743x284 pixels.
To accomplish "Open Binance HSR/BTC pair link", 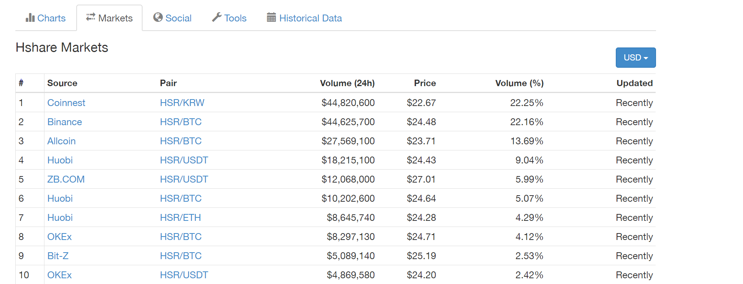I will coord(180,122).
